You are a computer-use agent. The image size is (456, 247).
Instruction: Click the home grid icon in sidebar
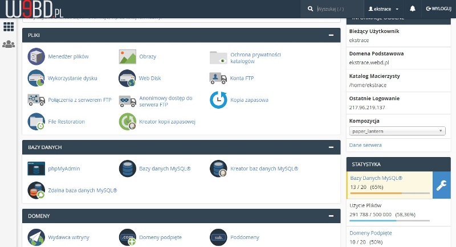9,27
